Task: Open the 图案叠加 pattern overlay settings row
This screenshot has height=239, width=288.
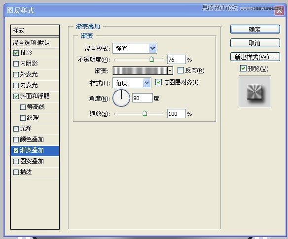Action: (x=35, y=162)
